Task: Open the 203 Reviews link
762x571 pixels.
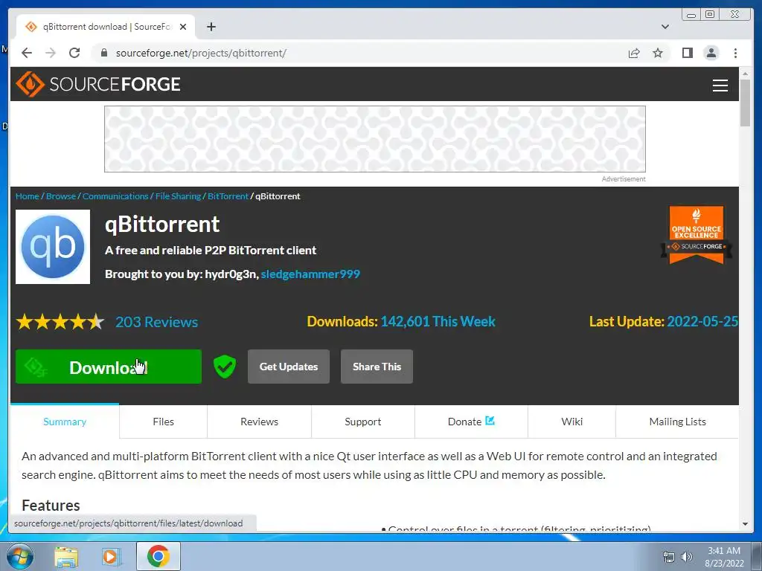Action: [156, 322]
